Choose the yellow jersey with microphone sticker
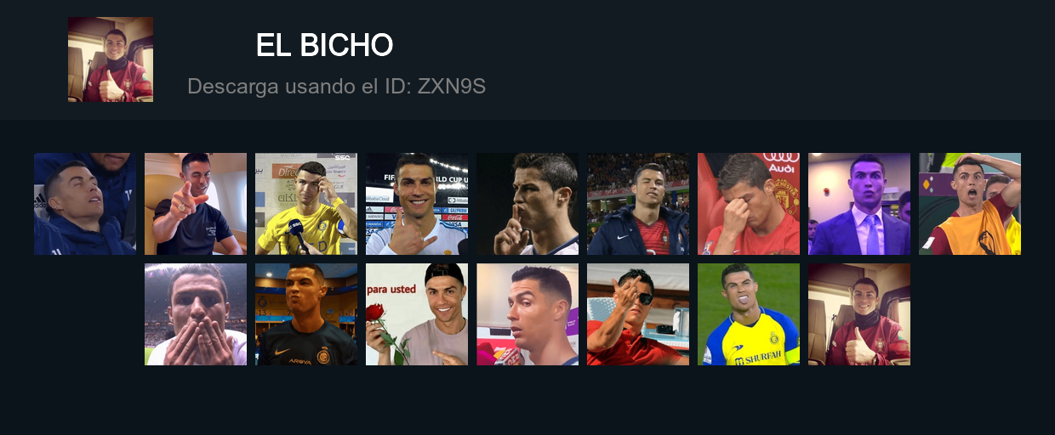This screenshot has width=1055, height=435. coord(306,204)
